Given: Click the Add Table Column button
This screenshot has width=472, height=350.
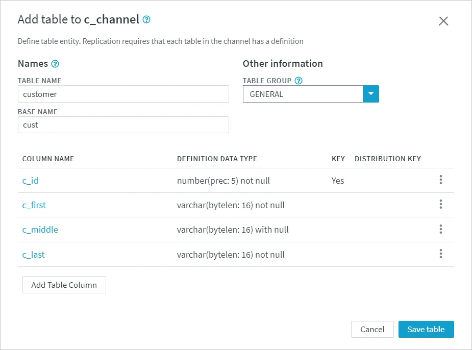Looking at the screenshot, I should pyautogui.click(x=64, y=285).
